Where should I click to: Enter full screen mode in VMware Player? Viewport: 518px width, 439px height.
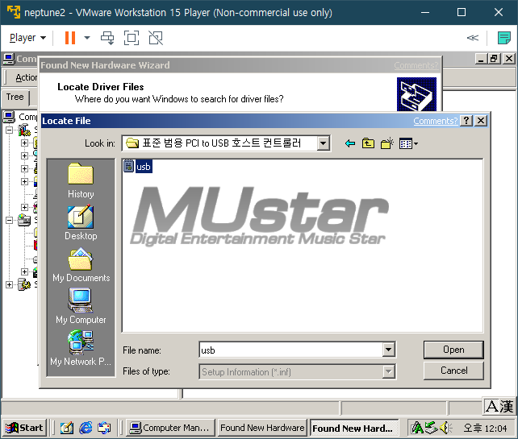click(132, 38)
